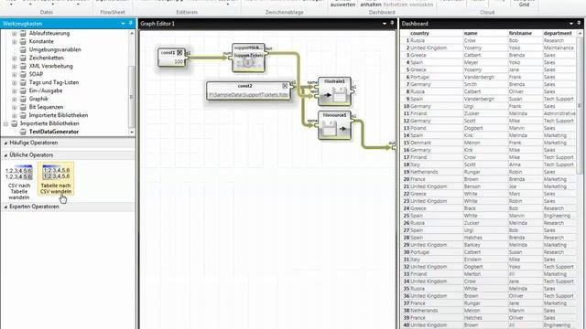Click the Bit Sequenzen library icon
586x329 pixels.
[23, 107]
